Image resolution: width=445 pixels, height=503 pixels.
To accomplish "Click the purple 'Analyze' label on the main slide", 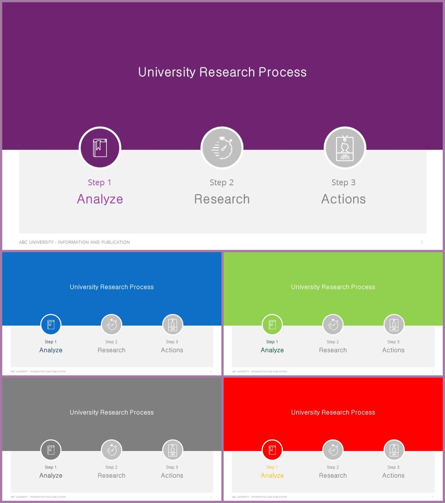I will (x=100, y=199).
